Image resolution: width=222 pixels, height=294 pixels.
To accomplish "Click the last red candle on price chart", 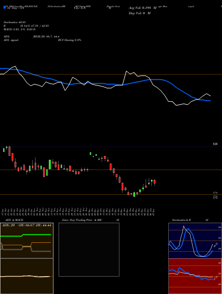I will point(155,182).
